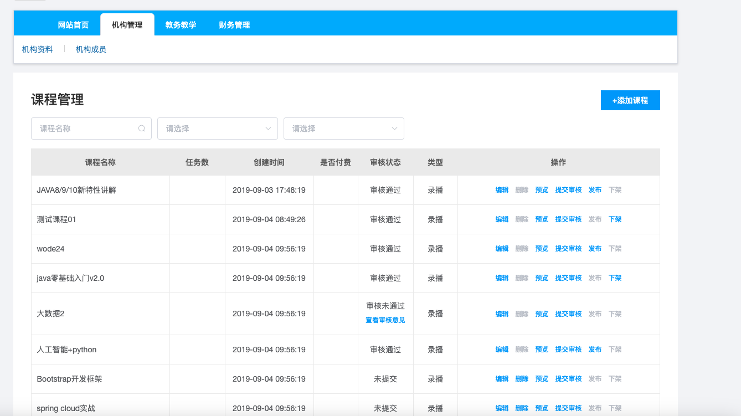This screenshot has width=741, height=416.
Task: Preview the Bootstrap开发框架 course
Action: click(542, 379)
